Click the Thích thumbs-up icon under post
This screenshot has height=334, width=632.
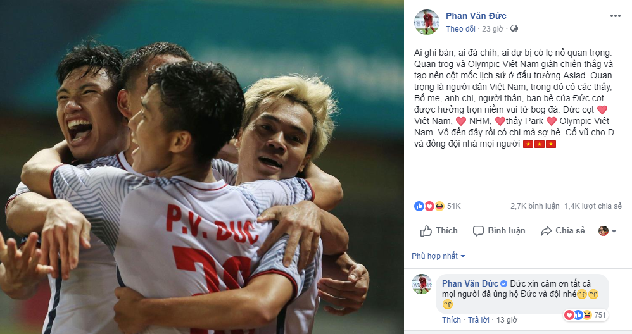click(426, 231)
